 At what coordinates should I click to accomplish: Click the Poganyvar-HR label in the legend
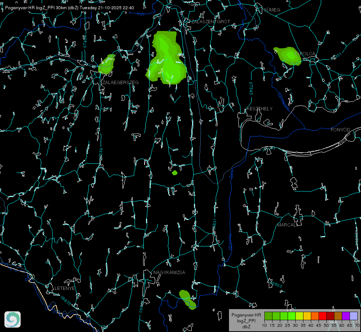[x=246, y=315]
